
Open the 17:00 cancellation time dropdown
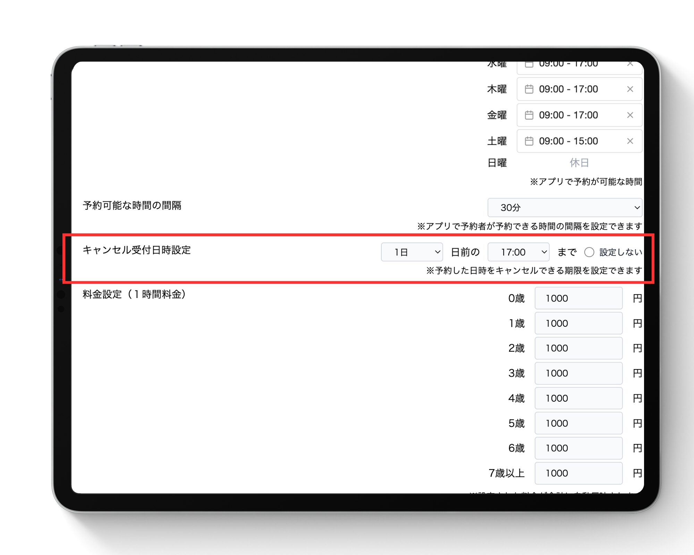[518, 252]
